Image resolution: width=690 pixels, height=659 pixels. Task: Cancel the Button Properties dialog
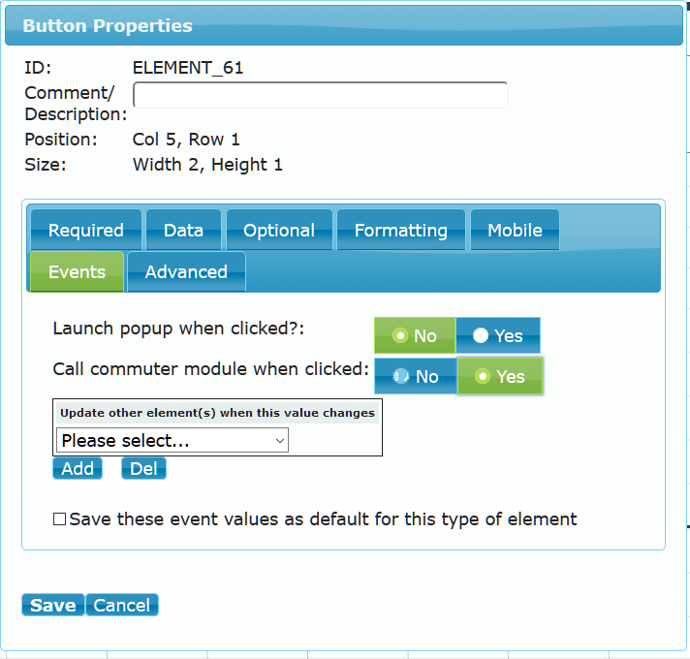click(x=122, y=605)
